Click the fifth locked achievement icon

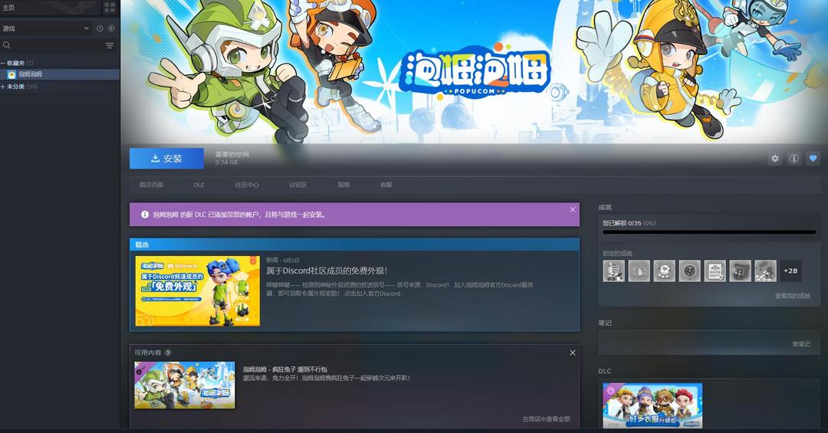715,271
